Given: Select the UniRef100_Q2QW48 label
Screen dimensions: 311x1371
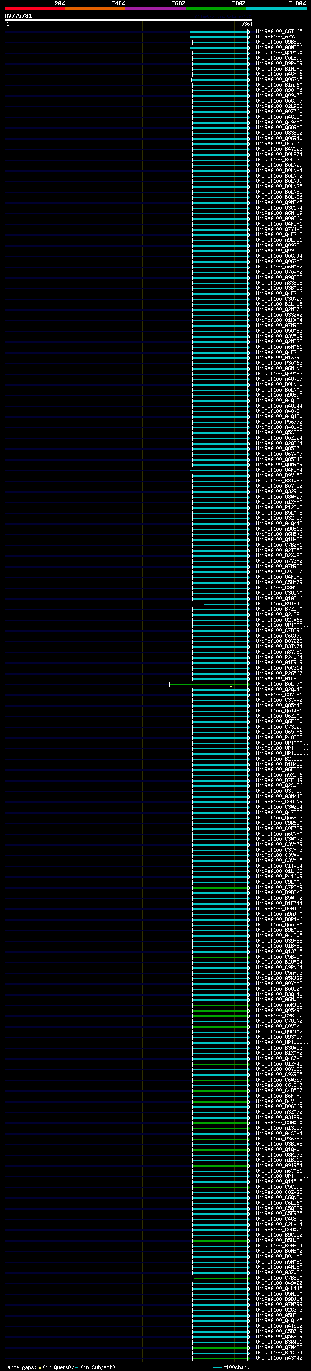Looking at the screenshot, I should pos(279,690).
